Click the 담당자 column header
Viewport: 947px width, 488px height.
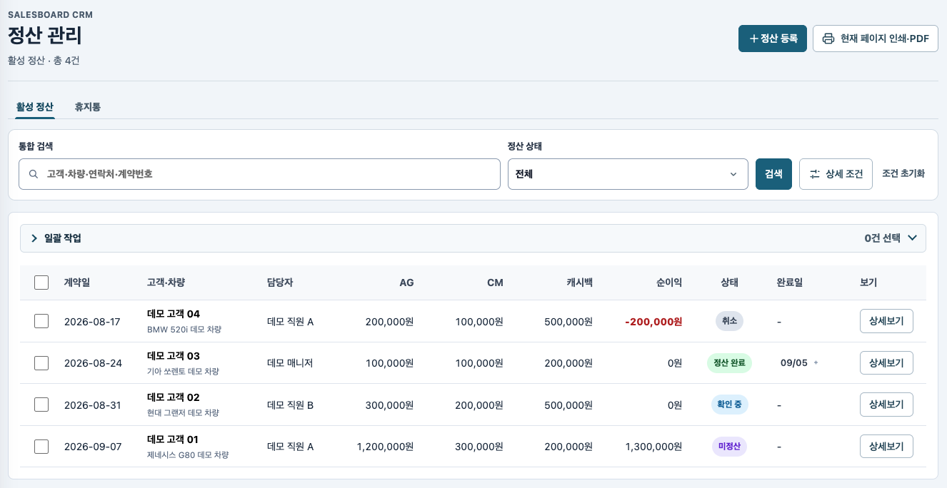(x=280, y=283)
